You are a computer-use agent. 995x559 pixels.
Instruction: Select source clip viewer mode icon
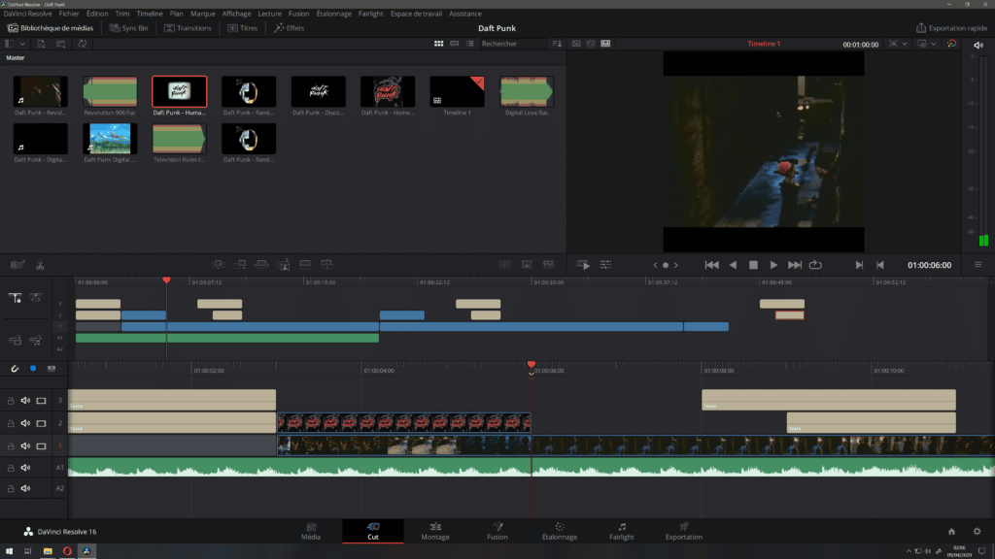(576, 44)
